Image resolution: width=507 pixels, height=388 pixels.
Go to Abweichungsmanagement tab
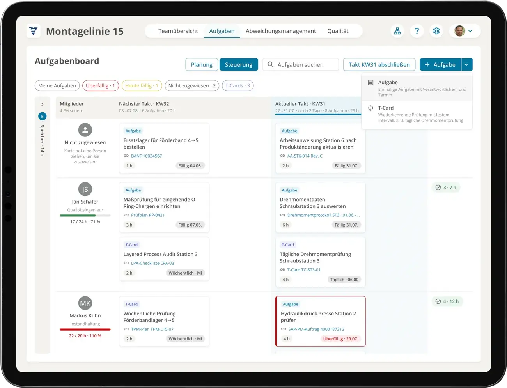pos(281,31)
